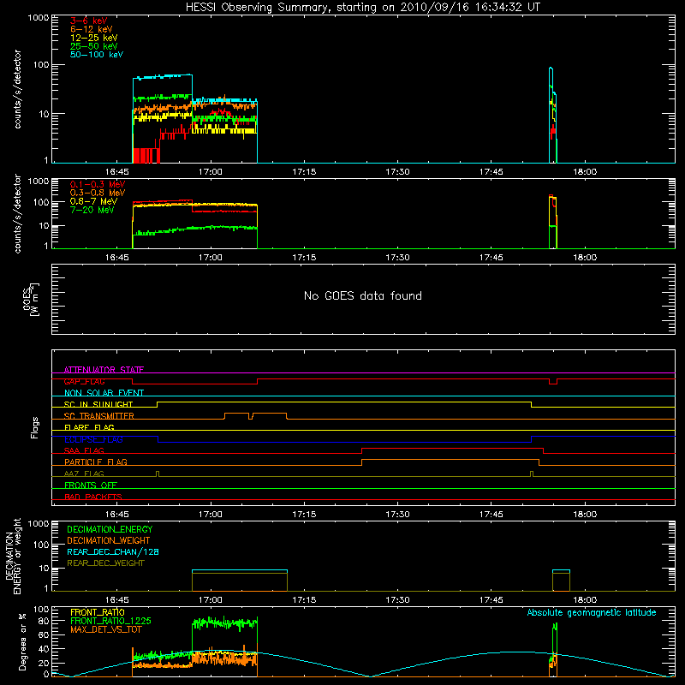
Task: Click the FRONTS_OFF flag label
Action: [91, 485]
